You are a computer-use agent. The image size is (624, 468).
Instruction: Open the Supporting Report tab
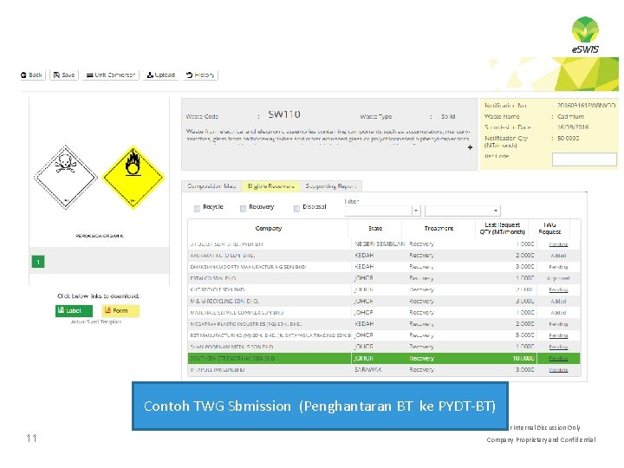pos(331,185)
